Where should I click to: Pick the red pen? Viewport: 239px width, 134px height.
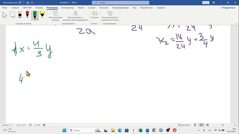[27, 15]
